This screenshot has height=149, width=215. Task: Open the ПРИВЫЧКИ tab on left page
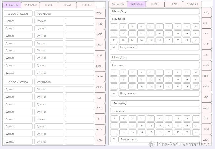(30, 5)
